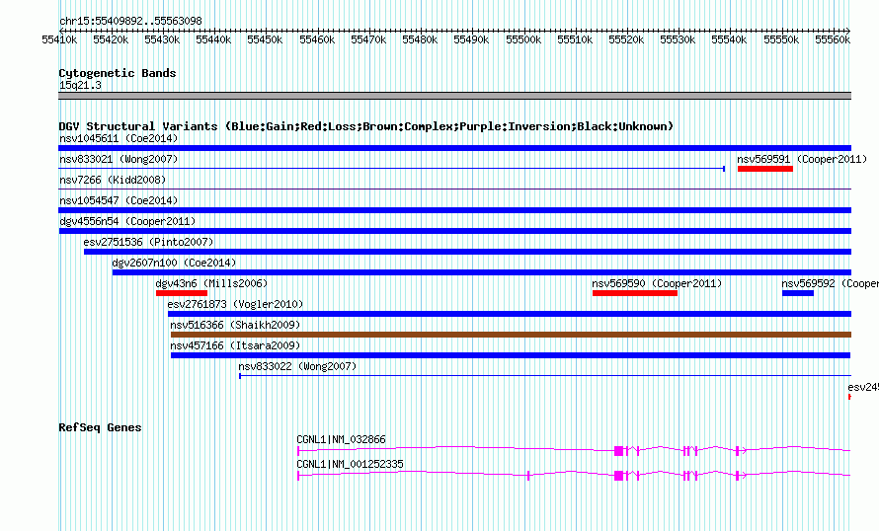Screen dimensions: 879x531
Task: Open the nsv7266 (Kidd2008) variant label
Action: point(113,180)
